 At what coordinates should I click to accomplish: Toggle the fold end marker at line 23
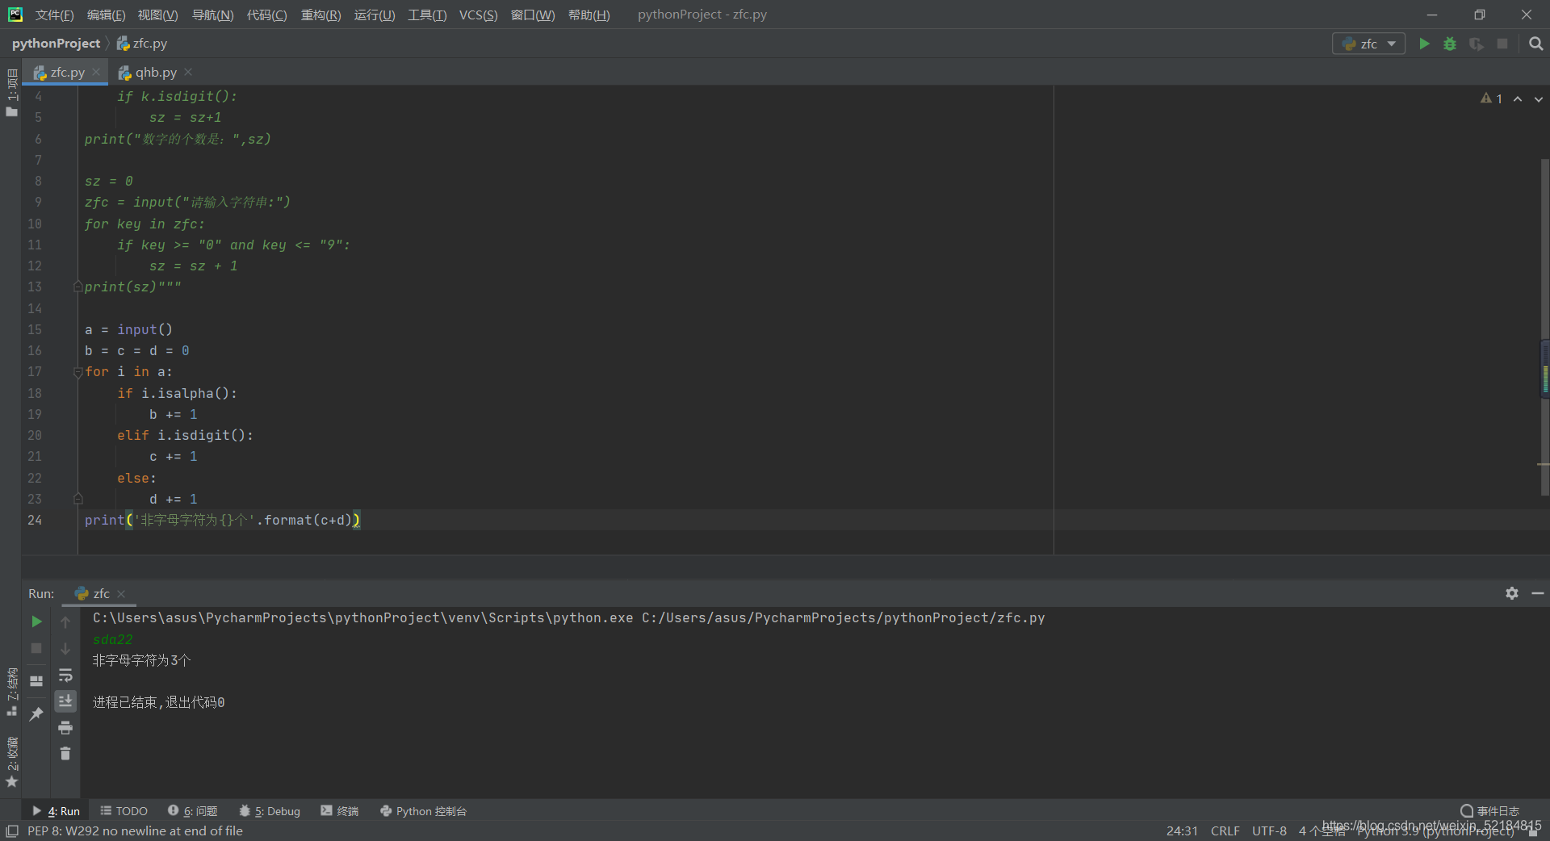click(78, 499)
